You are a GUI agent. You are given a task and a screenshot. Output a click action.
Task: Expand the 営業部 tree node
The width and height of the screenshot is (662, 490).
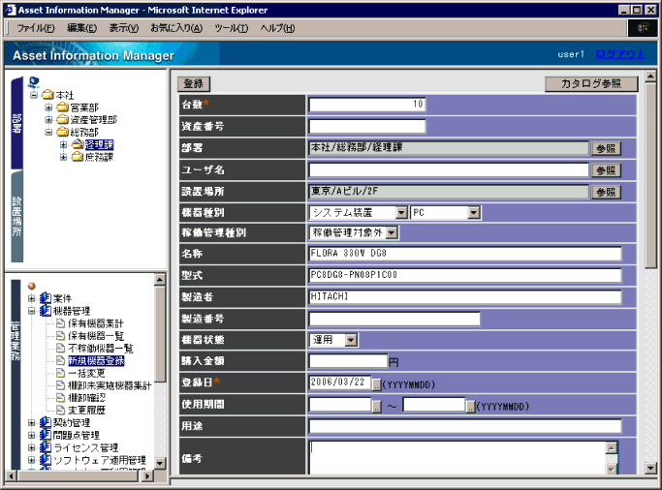pyautogui.click(x=48, y=107)
